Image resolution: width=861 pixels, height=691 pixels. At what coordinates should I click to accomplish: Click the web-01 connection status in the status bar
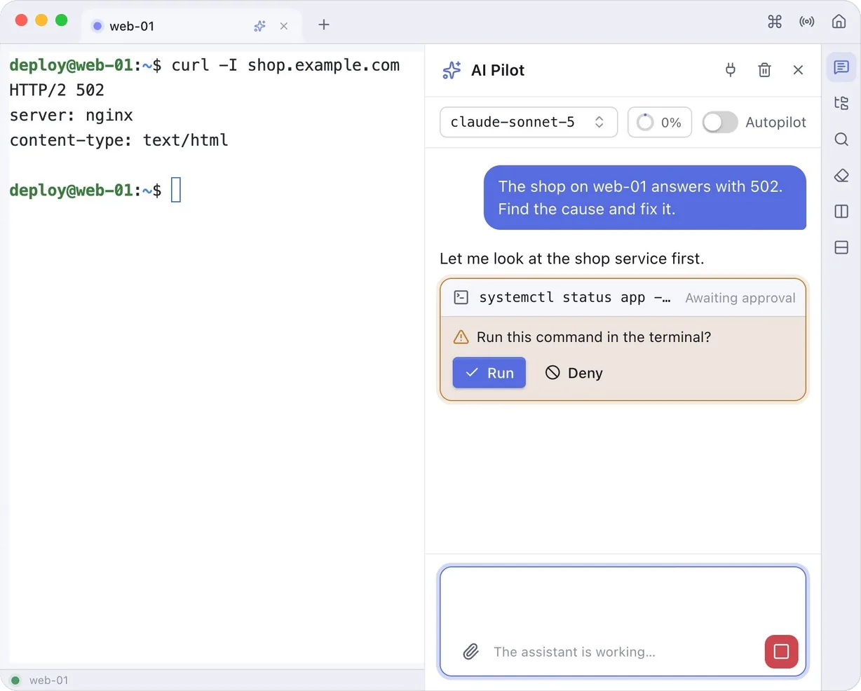click(x=40, y=680)
